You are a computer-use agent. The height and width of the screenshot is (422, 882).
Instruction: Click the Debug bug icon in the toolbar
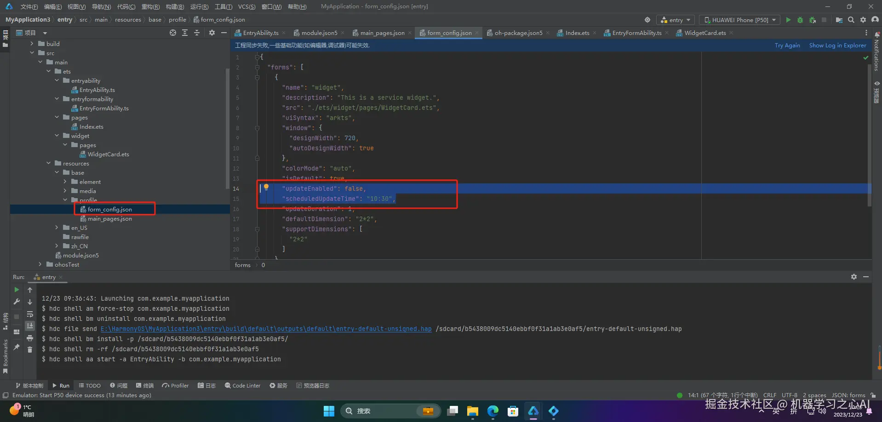(x=800, y=20)
